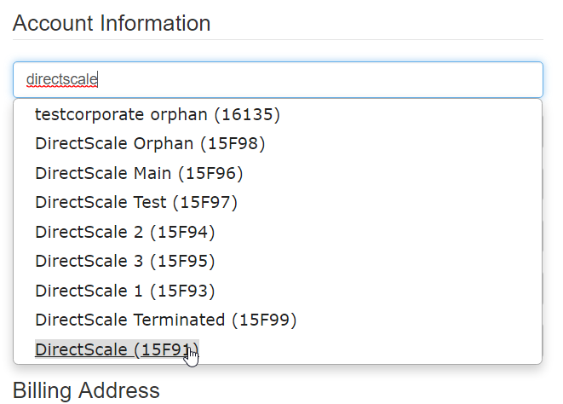Select the testcorporate orphan (16135) option
This screenshot has height=404, width=563.
point(158,113)
